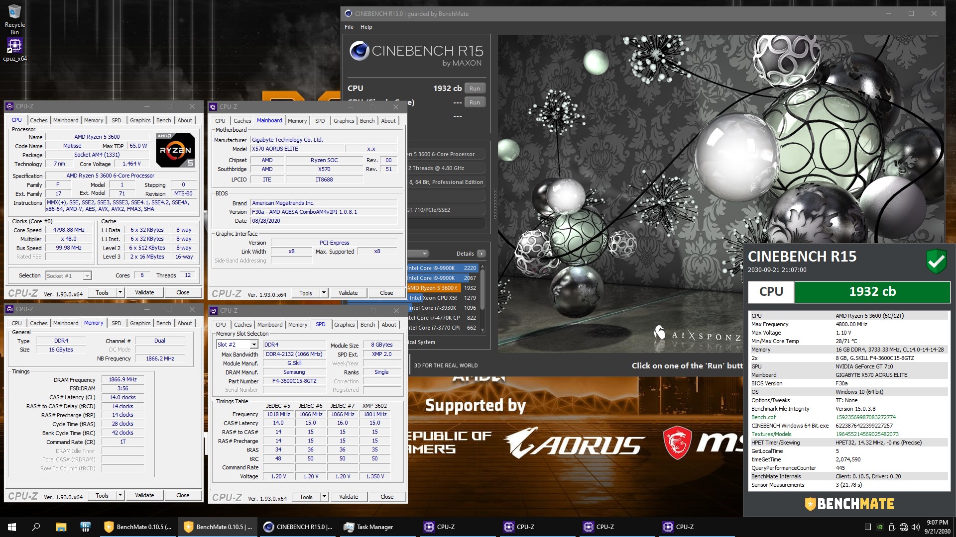956x537 pixels.
Task: Open Graphics tab in CPU-Z CPU window
Action: 140,120
